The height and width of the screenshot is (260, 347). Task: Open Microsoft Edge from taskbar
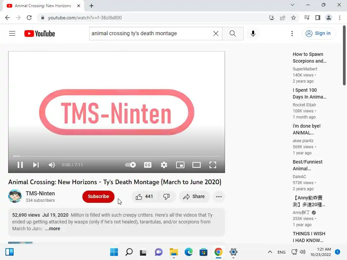pyautogui.click(x=188, y=252)
